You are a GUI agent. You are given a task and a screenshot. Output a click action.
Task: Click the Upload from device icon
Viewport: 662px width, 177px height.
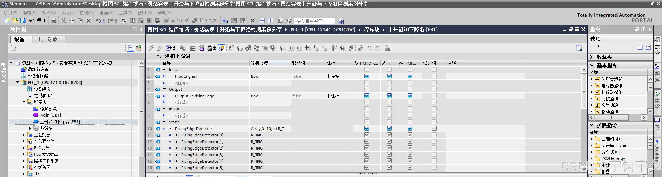click(x=141, y=21)
